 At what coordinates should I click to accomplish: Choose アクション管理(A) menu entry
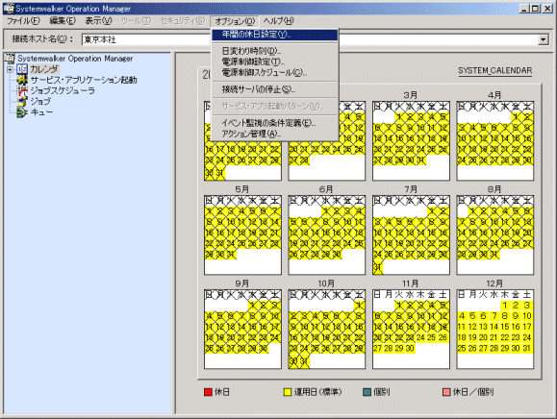pos(274,134)
